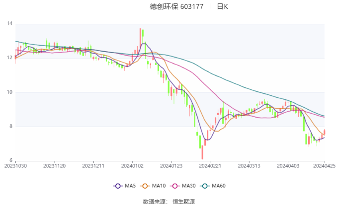Toggle MA5 line via its legend label
This screenshot has height=205, width=338.
[130, 186]
